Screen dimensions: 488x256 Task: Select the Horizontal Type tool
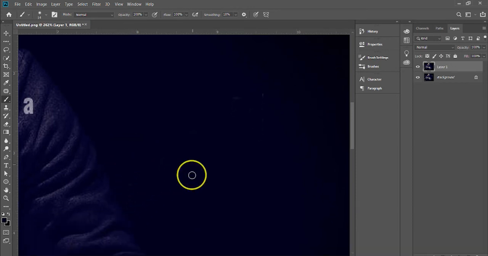click(6, 165)
